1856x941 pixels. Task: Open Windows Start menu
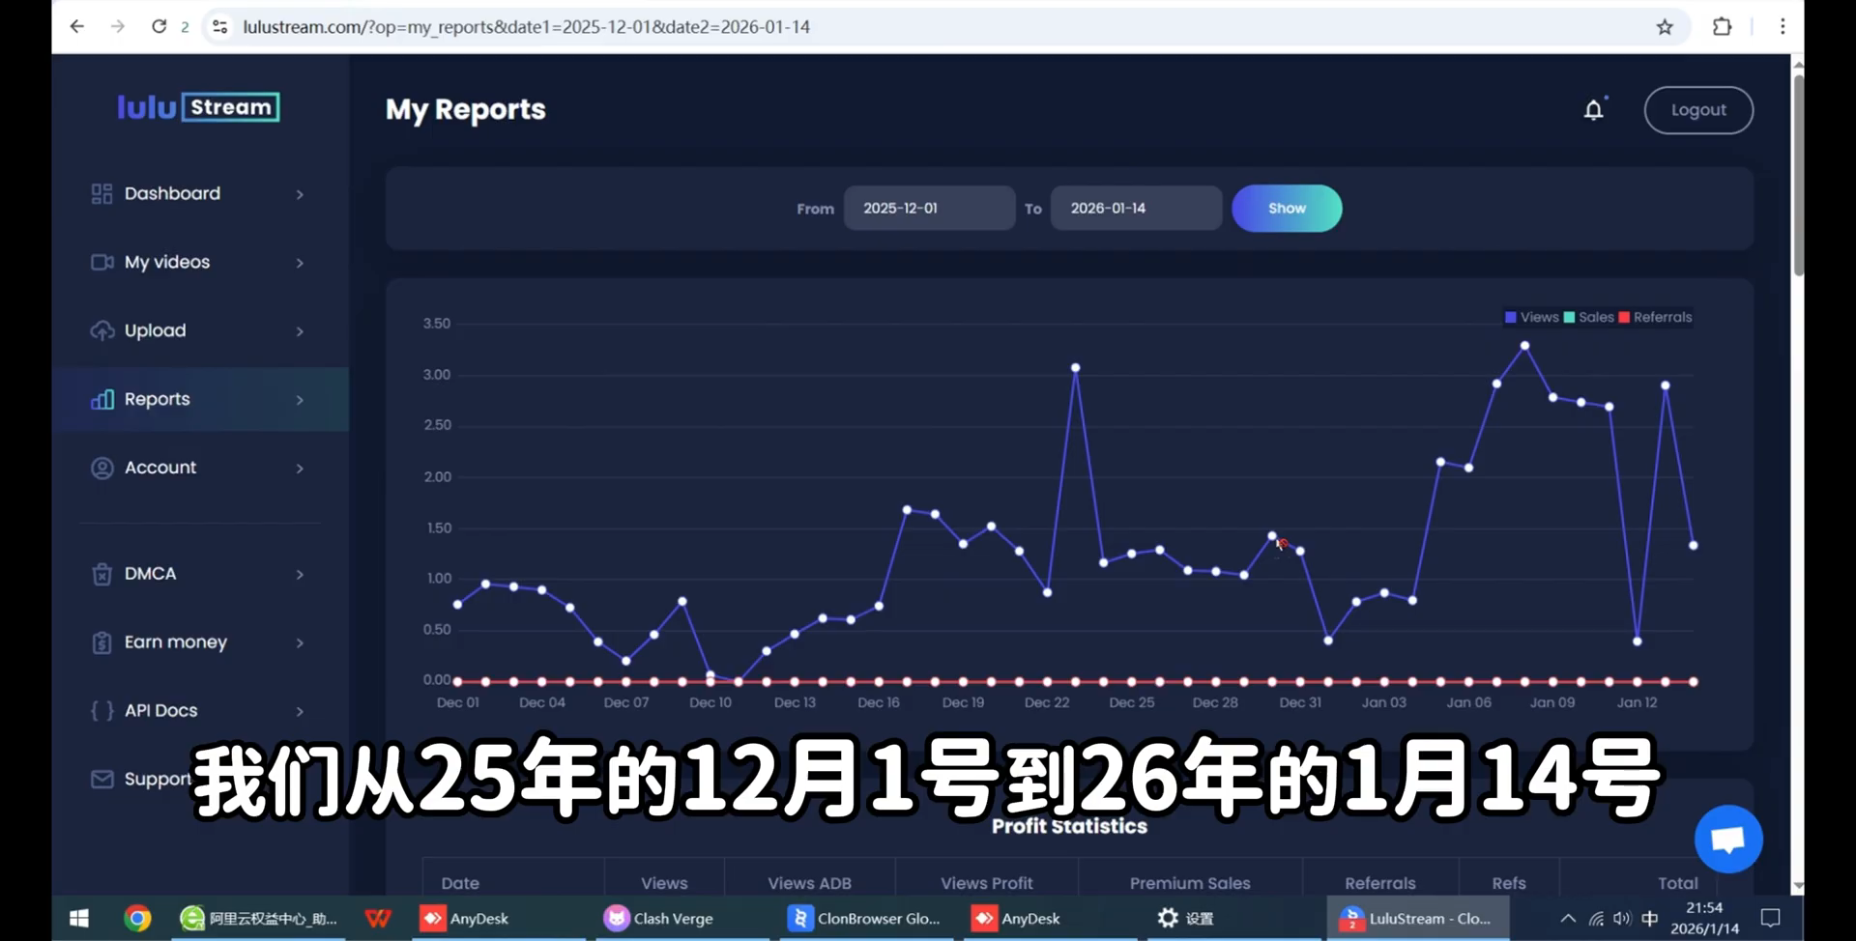[79, 918]
